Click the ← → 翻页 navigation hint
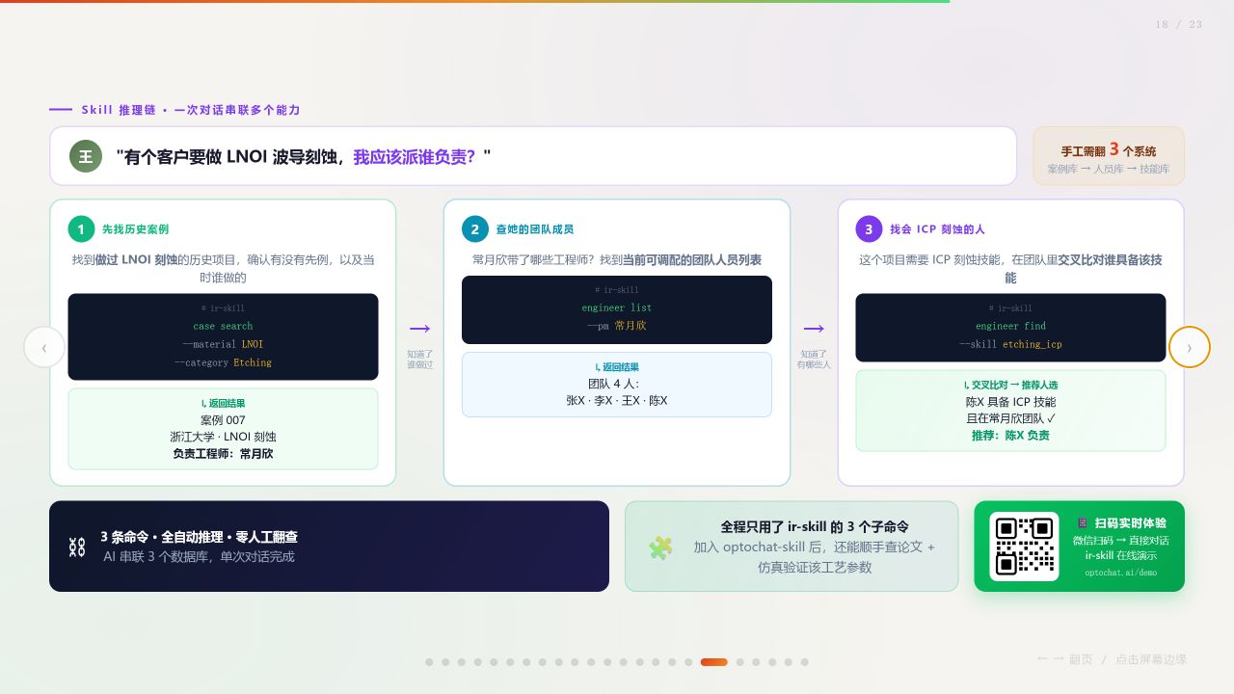The height and width of the screenshot is (694, 1234). (1064, 659)
